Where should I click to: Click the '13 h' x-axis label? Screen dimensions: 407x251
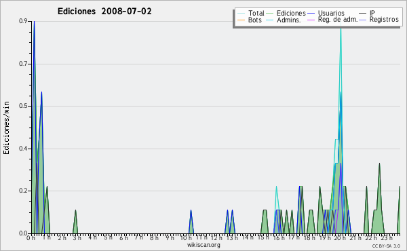[x=231, y=238]
